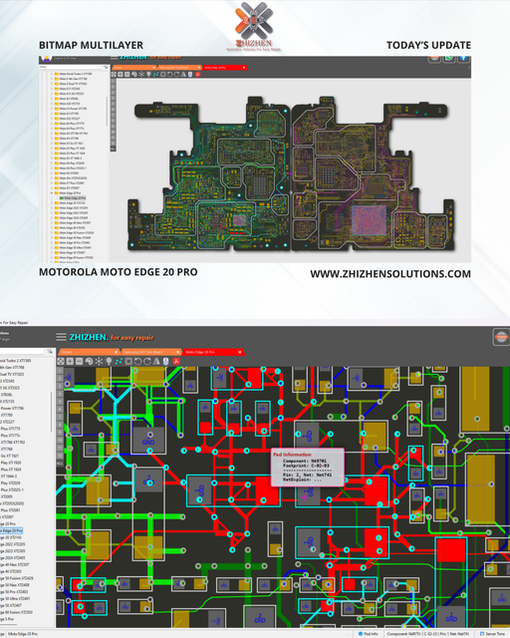Select highlighted Edge 20 Pro item in zoomed view tree

tap(11, 530)
